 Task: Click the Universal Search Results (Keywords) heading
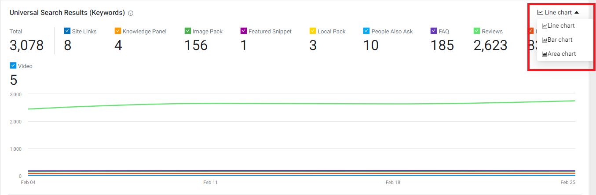[x=67, y=13]
